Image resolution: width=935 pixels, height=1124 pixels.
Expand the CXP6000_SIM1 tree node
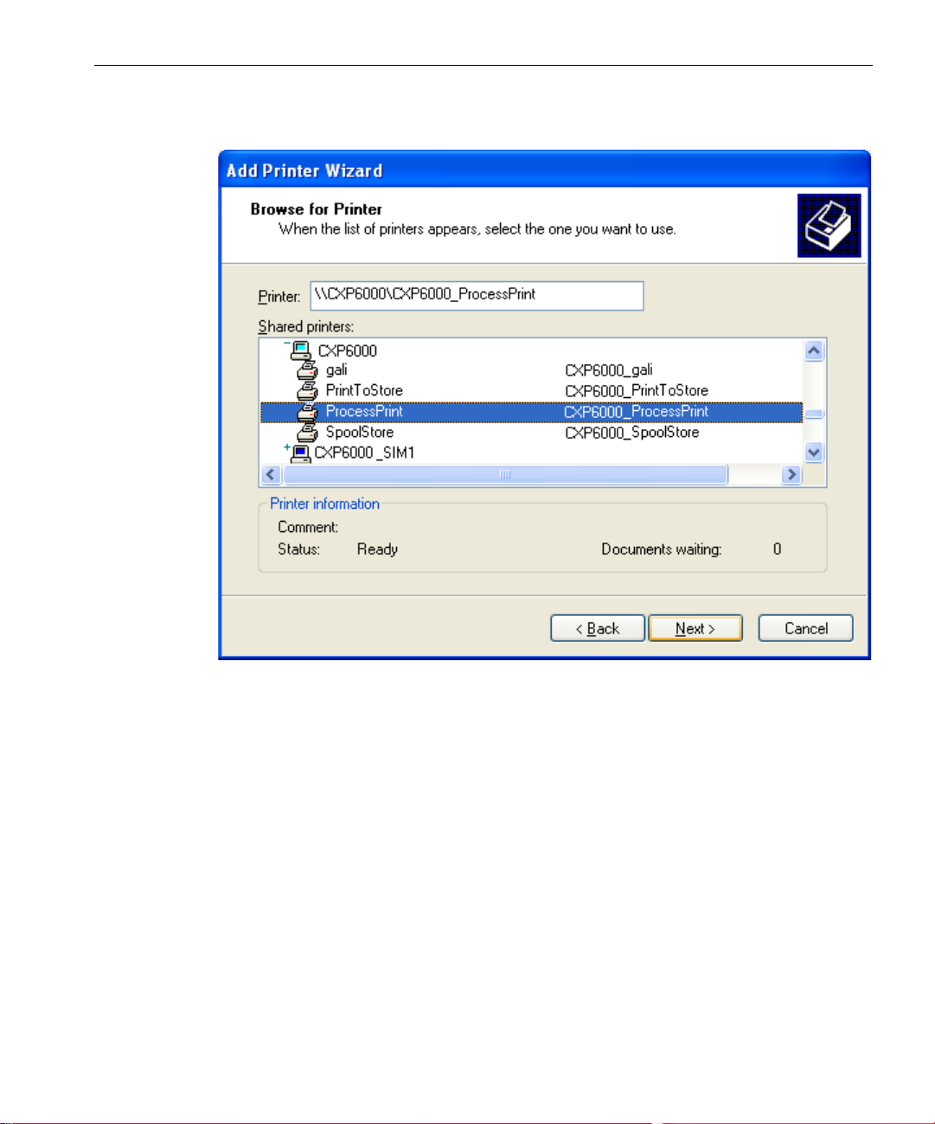tap(287, 447)
